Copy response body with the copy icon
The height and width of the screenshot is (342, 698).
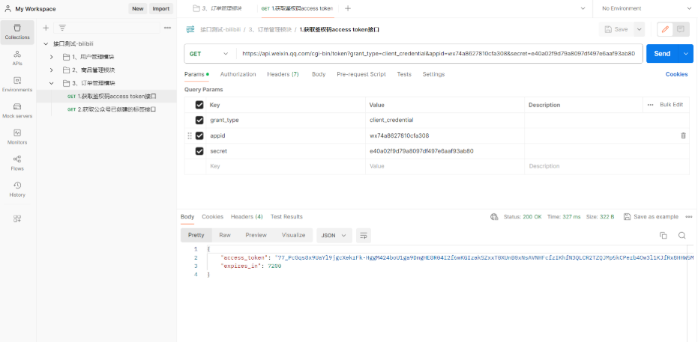663,235
